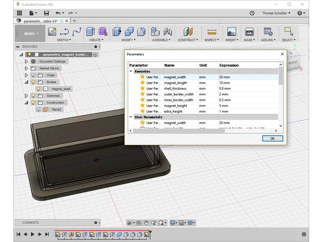Select the Extrude tool
Image resolution: width=322 pixels, height=242 pixels.
pyautogui.click(x=90, y=32)
